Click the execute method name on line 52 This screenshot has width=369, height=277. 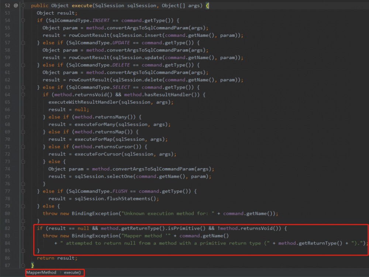[x=82, y=6]
